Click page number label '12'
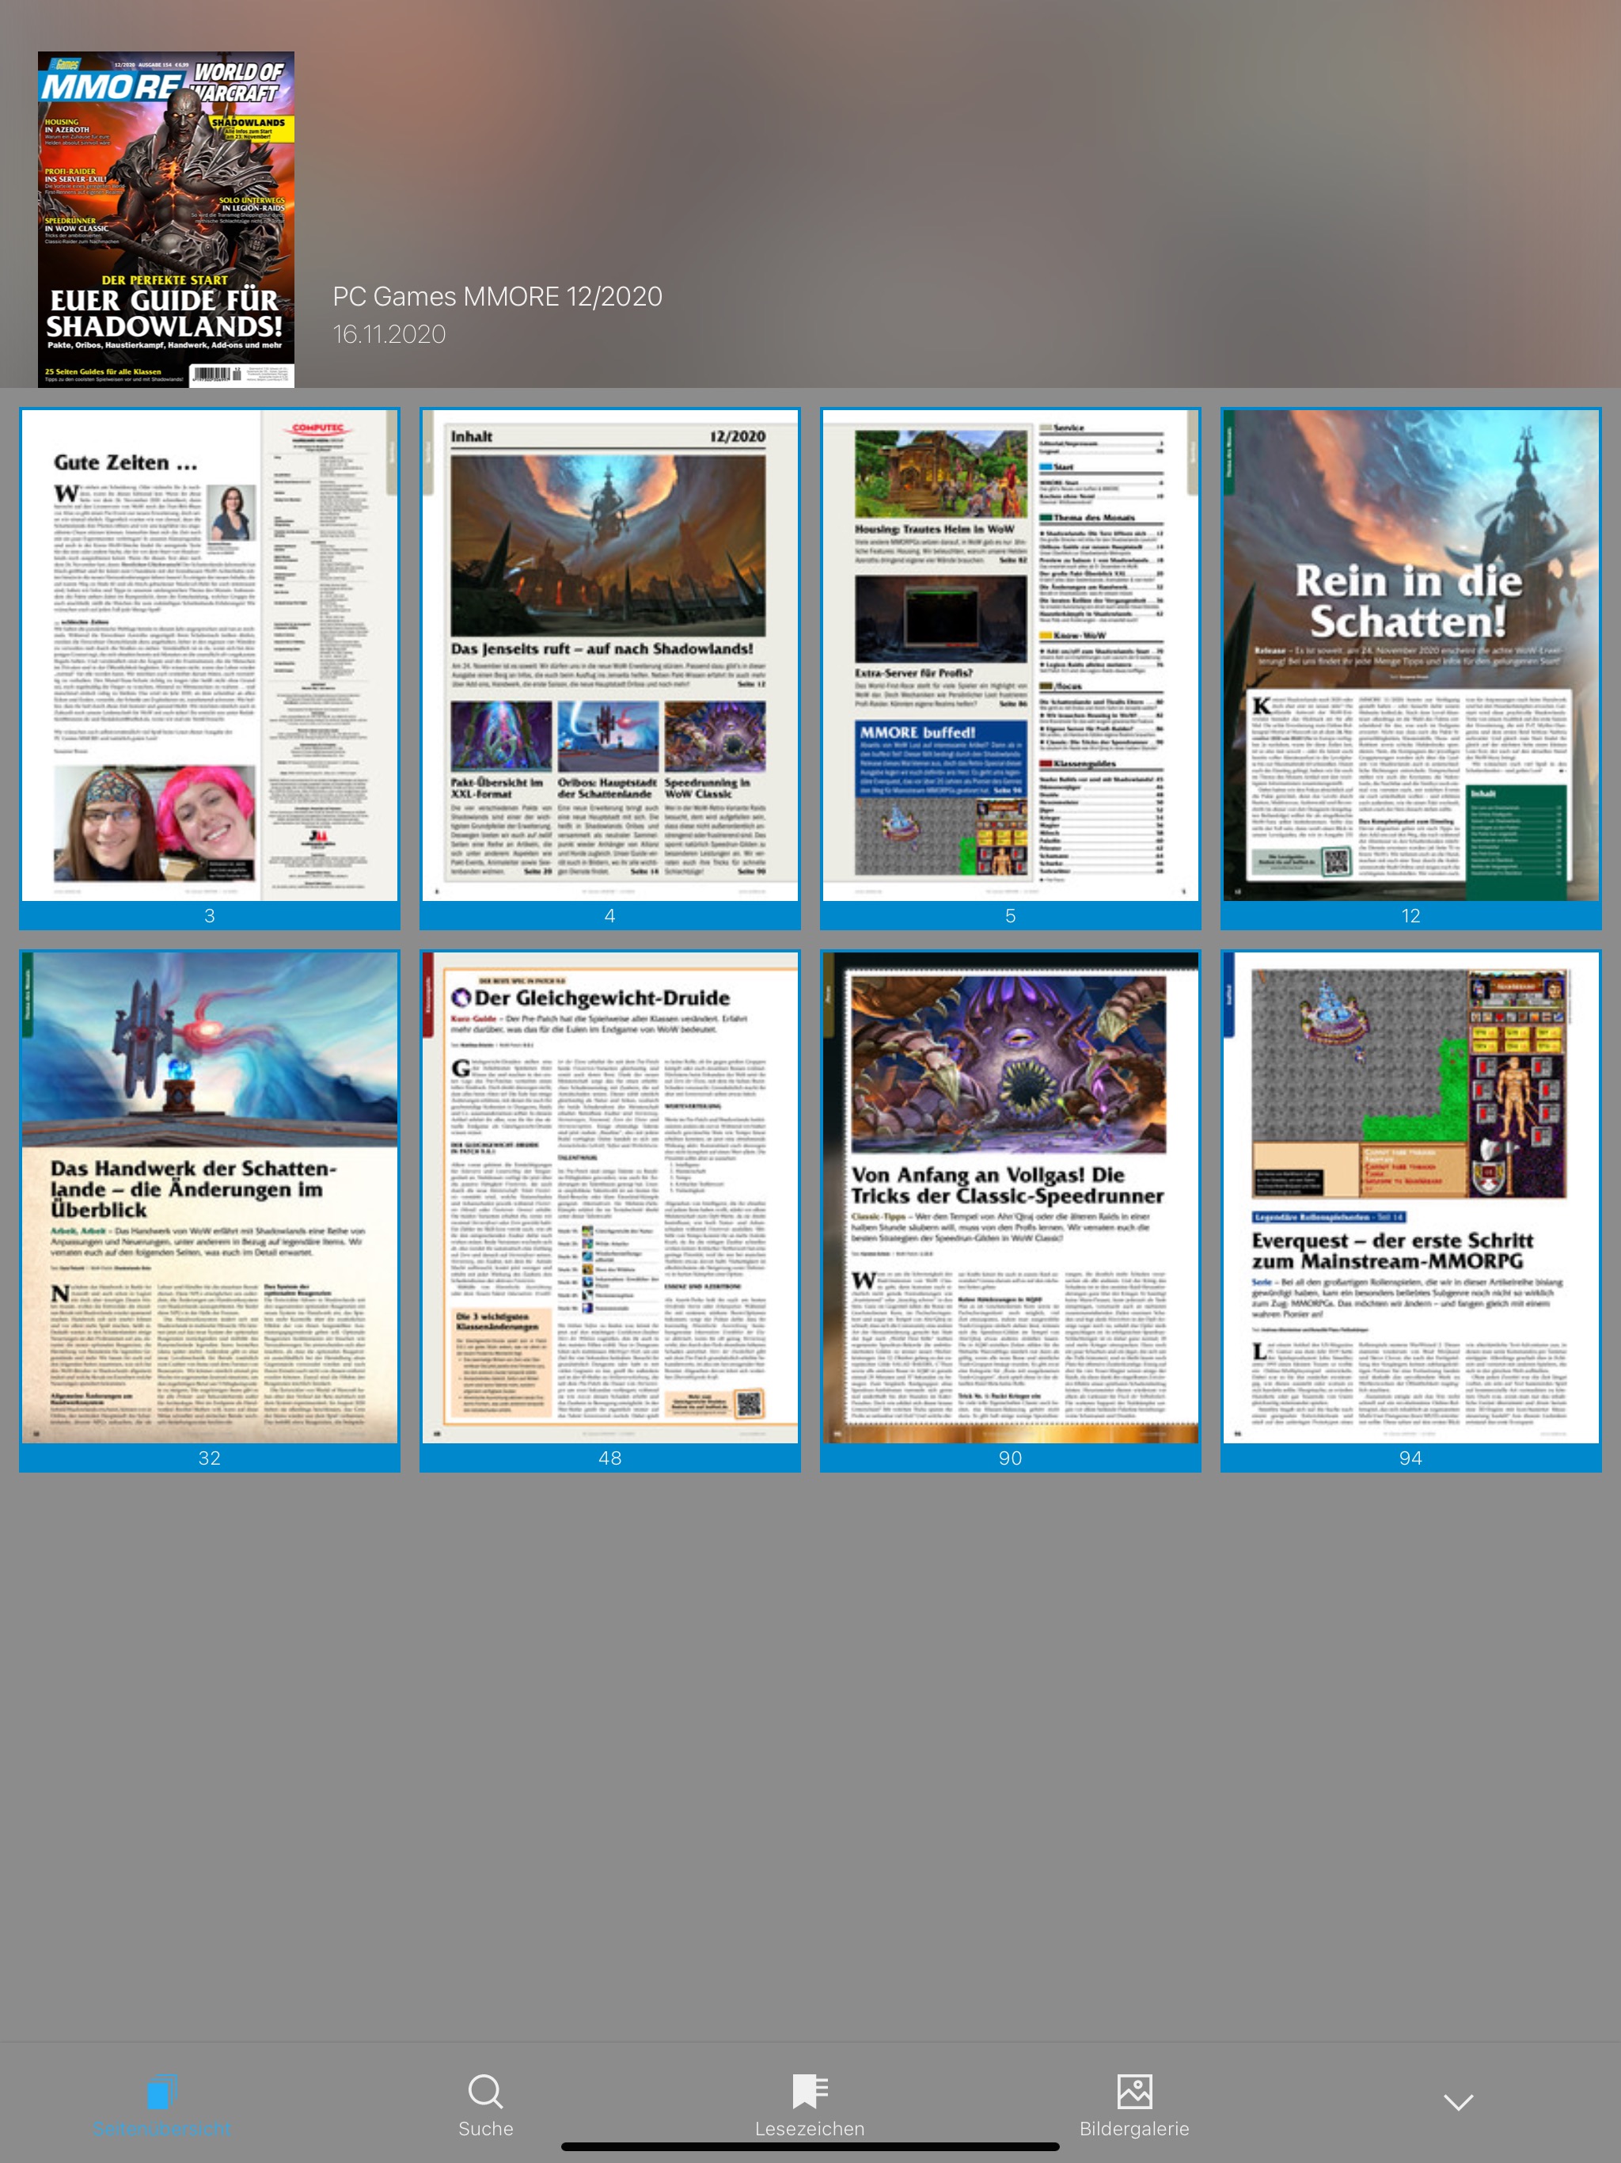1621x2163 pixels. (1410, 915)
